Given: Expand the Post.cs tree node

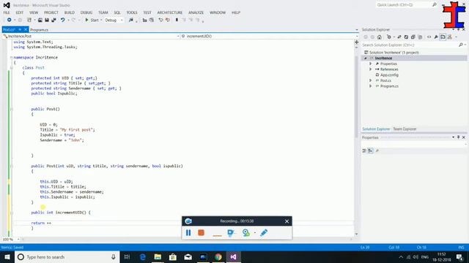Looking at the screenshot, I should [x=370, y=80].
